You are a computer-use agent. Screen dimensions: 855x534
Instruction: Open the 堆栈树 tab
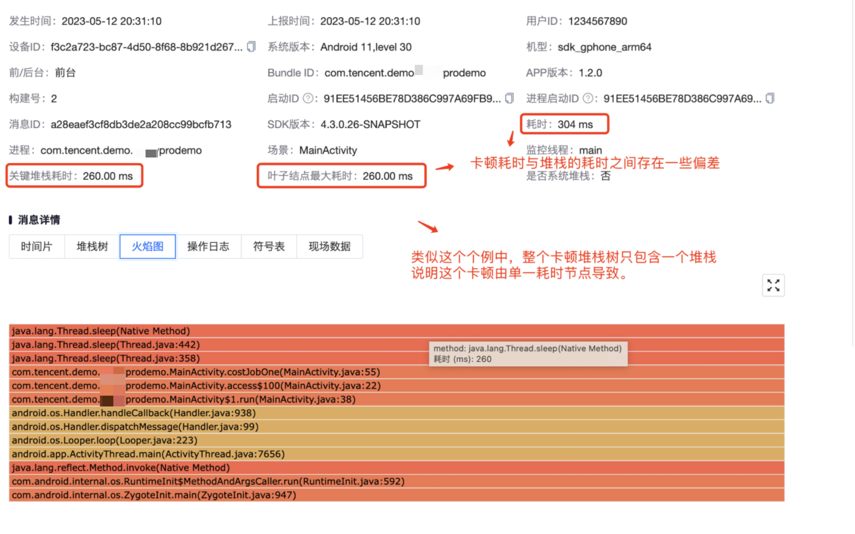pos(92,246)
